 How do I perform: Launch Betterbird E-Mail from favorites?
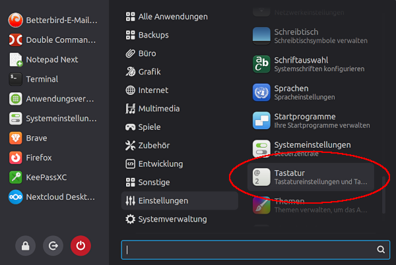[x=53, y=20]
